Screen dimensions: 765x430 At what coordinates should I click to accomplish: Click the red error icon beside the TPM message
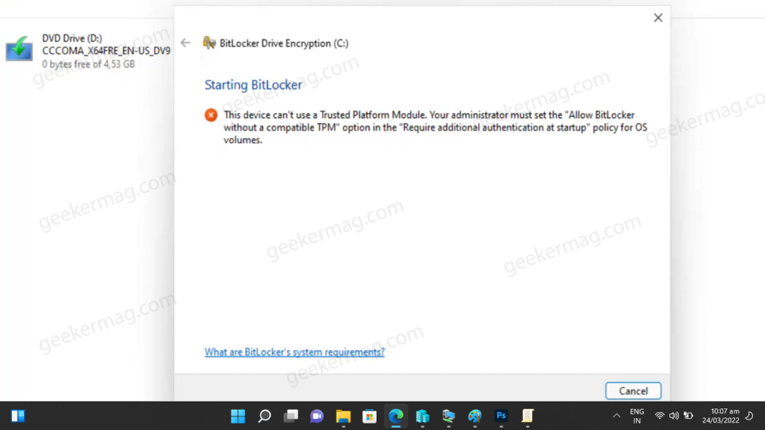point(211,115)
